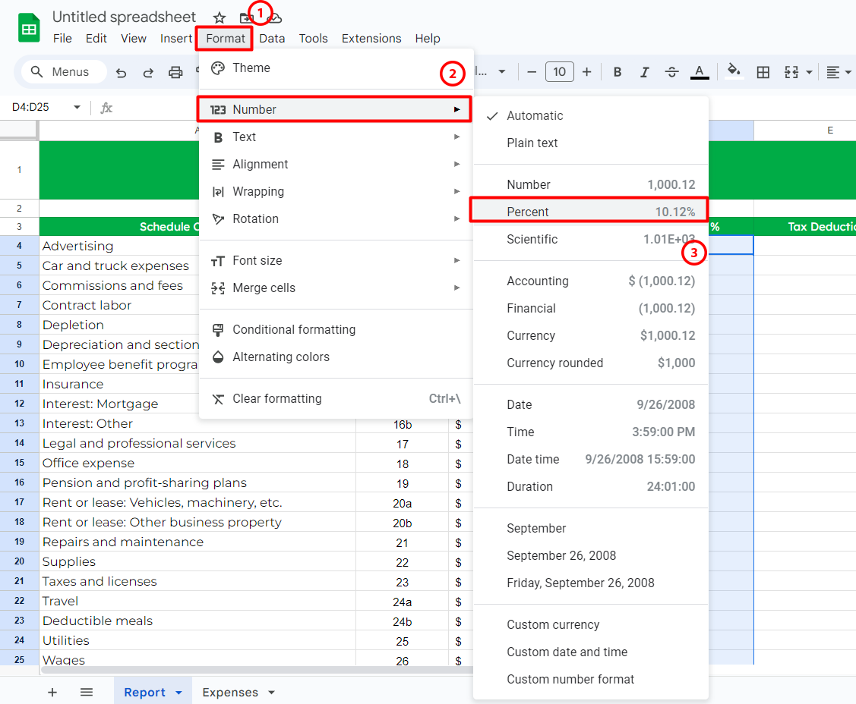Apply Accounting format

tap(591, 281)
